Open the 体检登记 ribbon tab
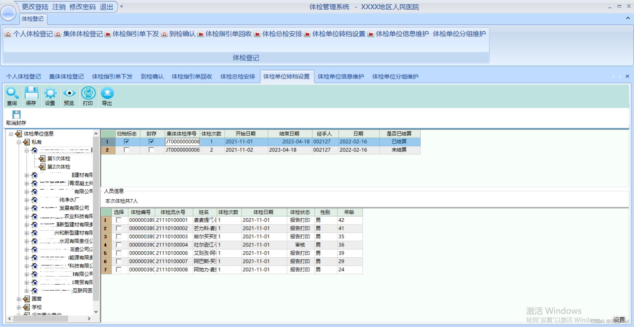This screenshot has height=327, width=634. 33,19
